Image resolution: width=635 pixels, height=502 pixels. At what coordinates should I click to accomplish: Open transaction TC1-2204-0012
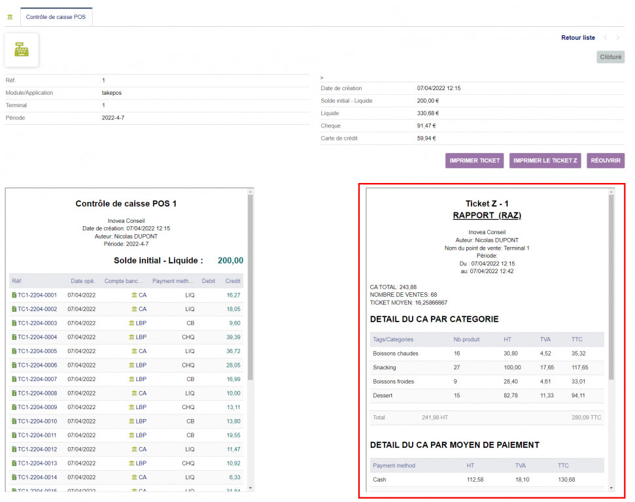click(x=37, y=450)
